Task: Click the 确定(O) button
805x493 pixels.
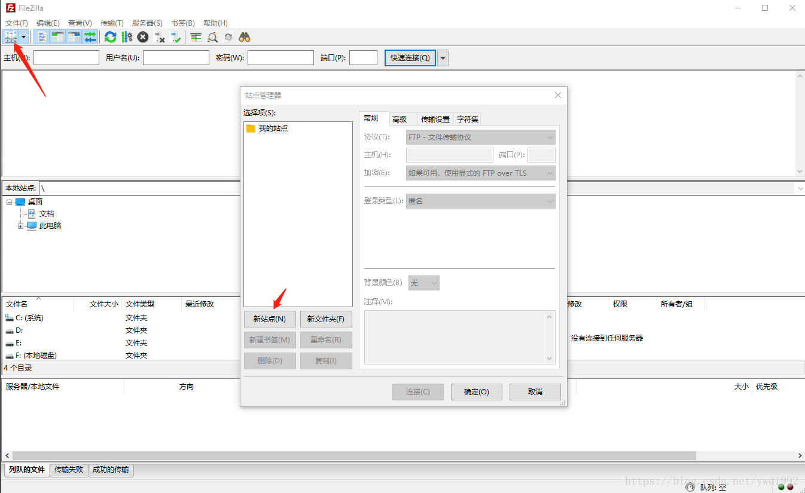Action: click(x=477, y=392)
